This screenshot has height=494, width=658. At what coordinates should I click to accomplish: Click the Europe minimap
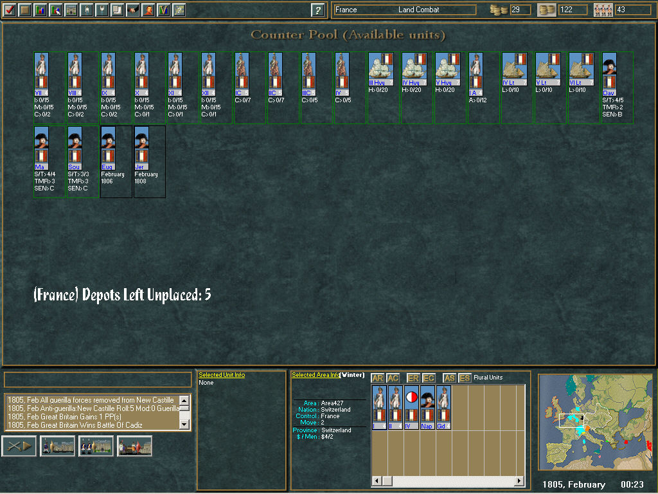(596, 423)
